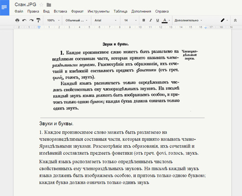Star the Скан.JPG document
The image size is (242, 196).
click(41, 5)
